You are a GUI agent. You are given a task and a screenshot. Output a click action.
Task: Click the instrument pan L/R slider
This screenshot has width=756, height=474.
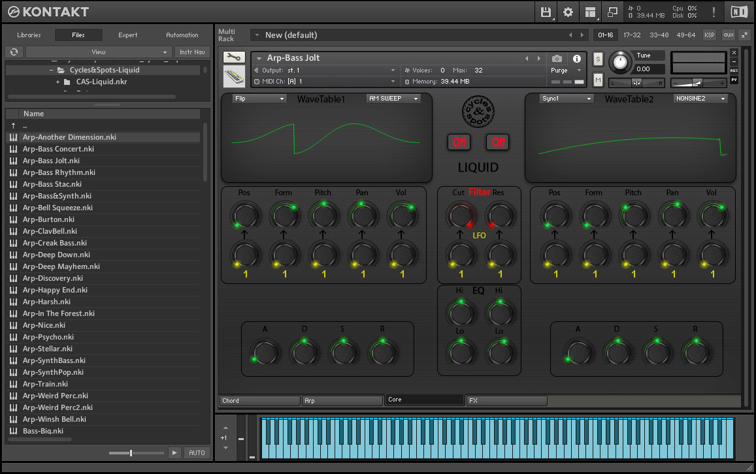(636, 83)
